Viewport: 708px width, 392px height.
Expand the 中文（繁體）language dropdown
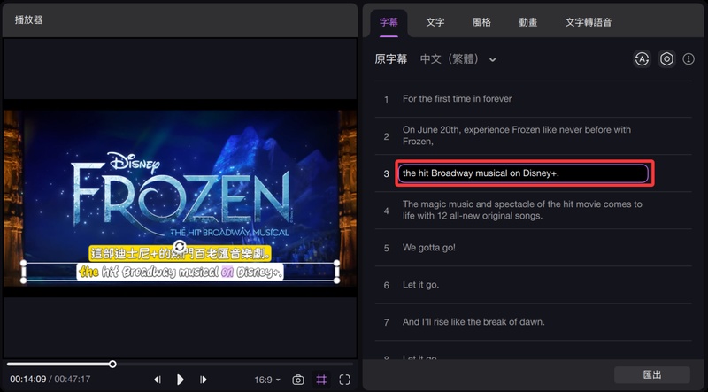tap(458, 59)
